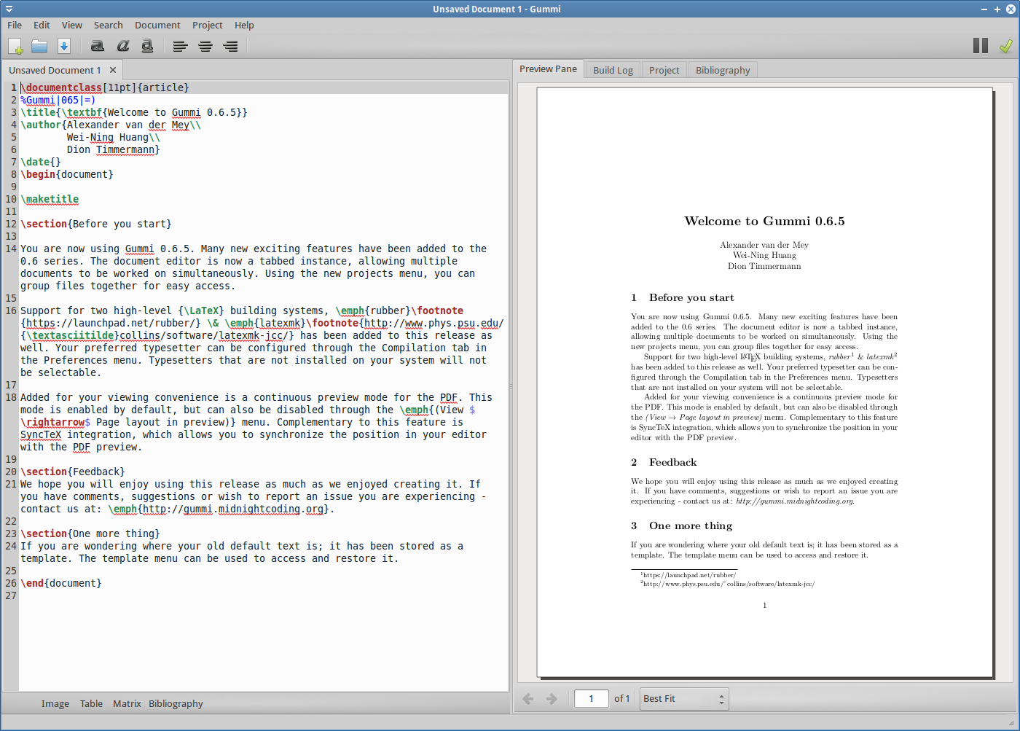Image resolution: width=1020 pixels, height=731 pixels.
Task: Align text right with the toolbar icon
Action: coord(230,46)
